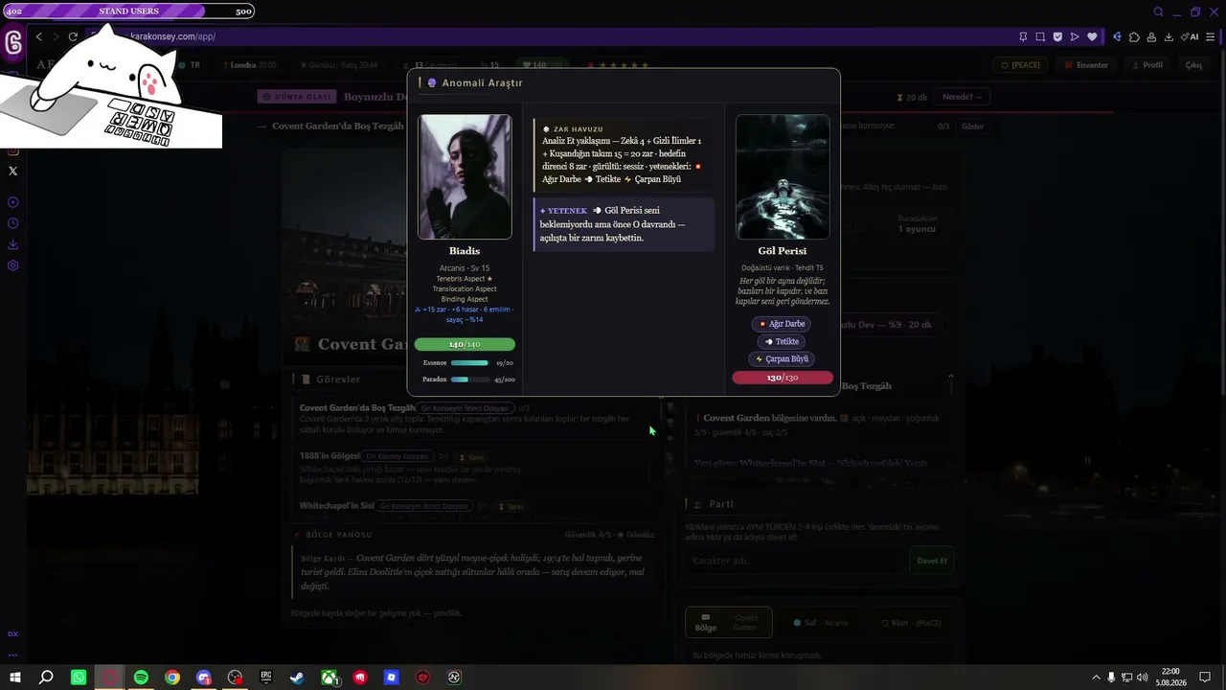1226x690 pixels.
Task: Open Spotify from the taskbar
Action: point(141,678)
